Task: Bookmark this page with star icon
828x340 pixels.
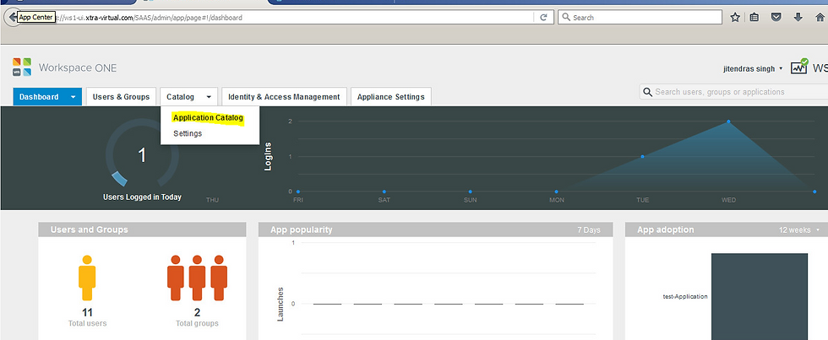Action: click(x=734, y=18)
